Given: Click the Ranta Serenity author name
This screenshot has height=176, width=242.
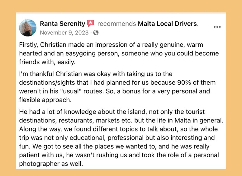Looking at the screenshot, I should [x=62, y=24].
